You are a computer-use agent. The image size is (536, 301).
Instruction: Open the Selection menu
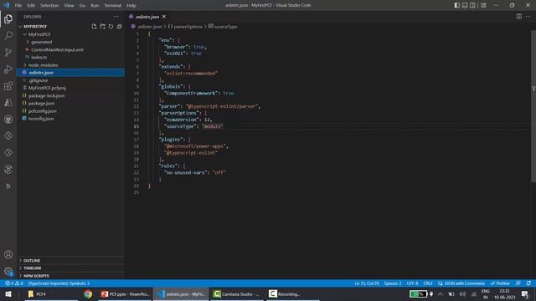(x=49, y=5)
